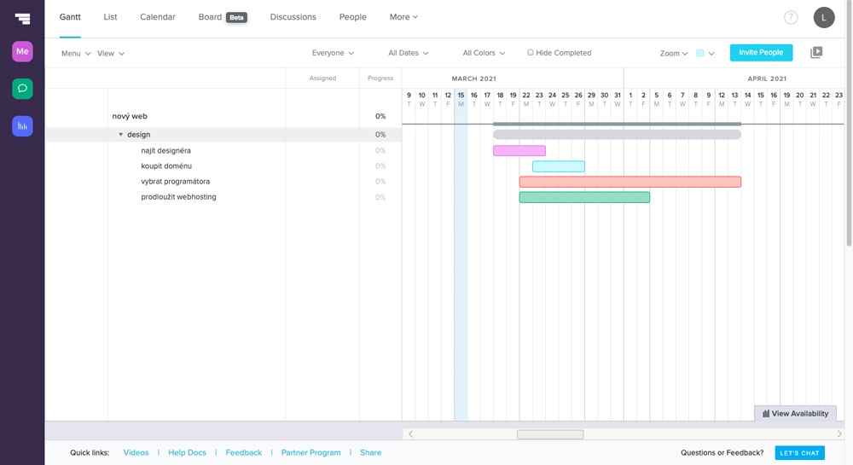The width and height of the screenshot is (853, 465).
Task: Open the color swatch dropdown arrow
Action: 711,53
